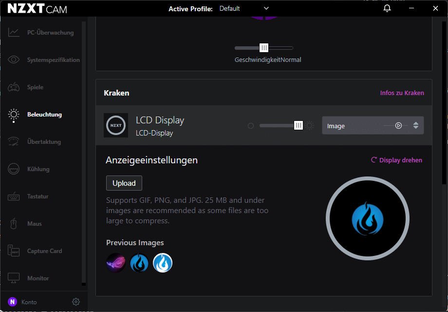Viewport: 448px width, 312px height.
Task: Open the Active Profile dropdown
Action: coord(244,9)
